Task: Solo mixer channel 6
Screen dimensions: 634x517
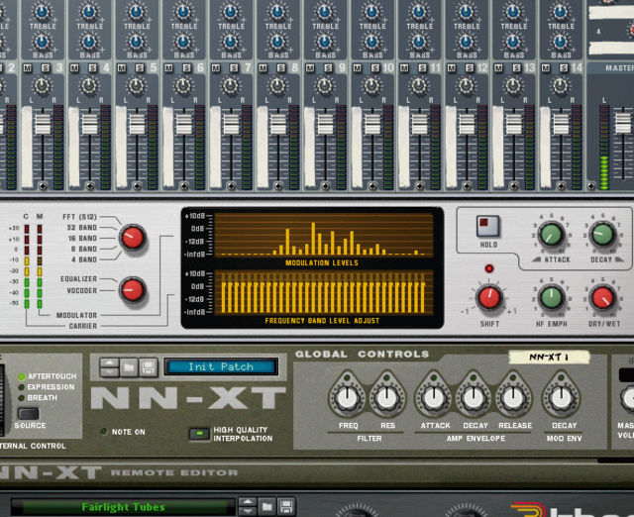Action: [187, 68]
